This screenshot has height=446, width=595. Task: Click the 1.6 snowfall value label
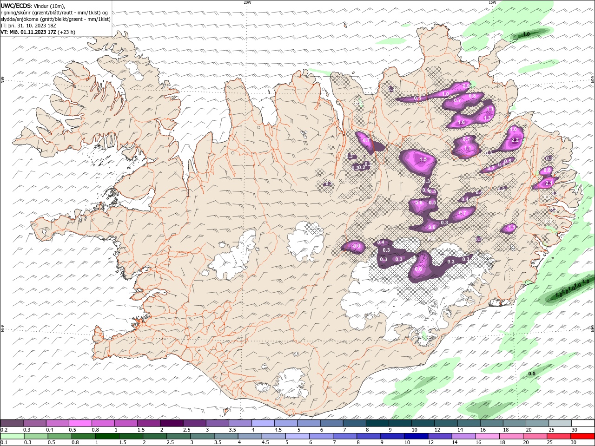tap(462, 123)
